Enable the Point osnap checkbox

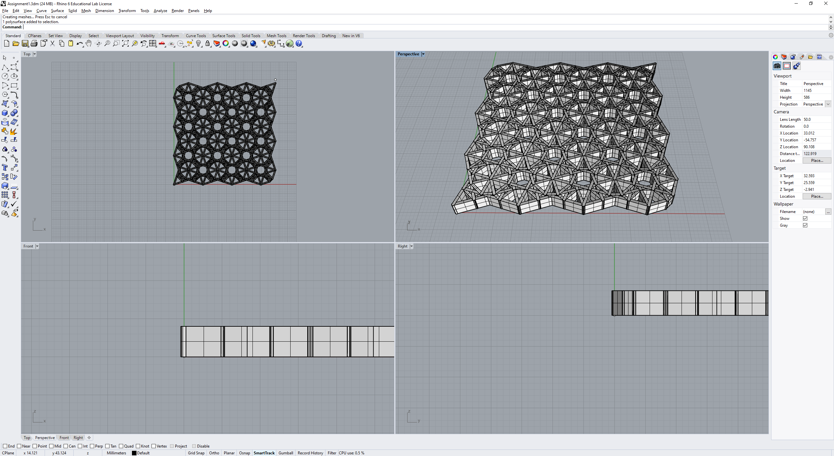pos(35,446)
